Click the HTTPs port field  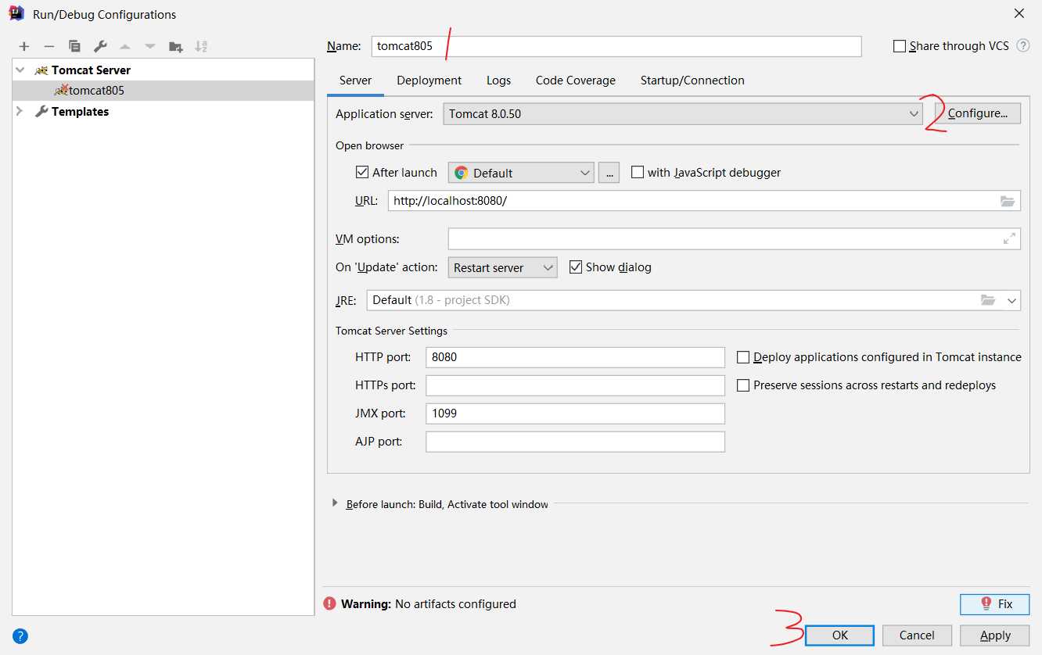[x=575, y=385]
